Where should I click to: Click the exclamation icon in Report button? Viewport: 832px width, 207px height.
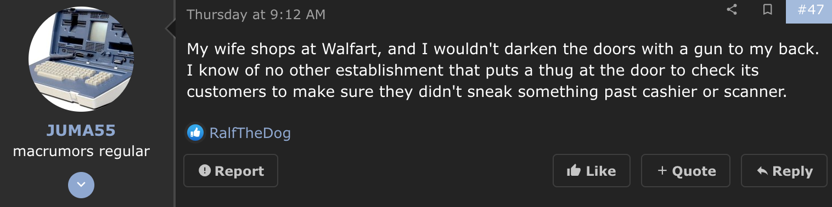click(x=205, y=170)
